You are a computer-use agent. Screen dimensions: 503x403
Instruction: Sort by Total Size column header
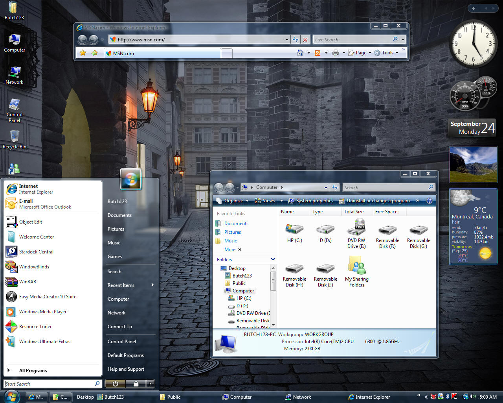[x=357, y=212]
